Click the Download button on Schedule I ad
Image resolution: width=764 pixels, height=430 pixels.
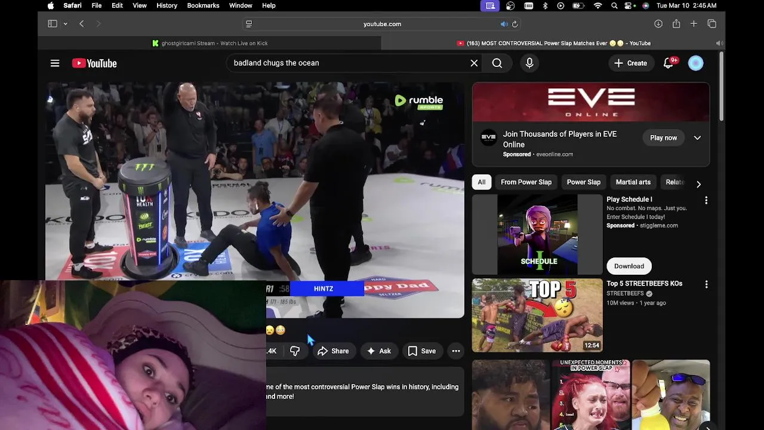coord(629,266)
